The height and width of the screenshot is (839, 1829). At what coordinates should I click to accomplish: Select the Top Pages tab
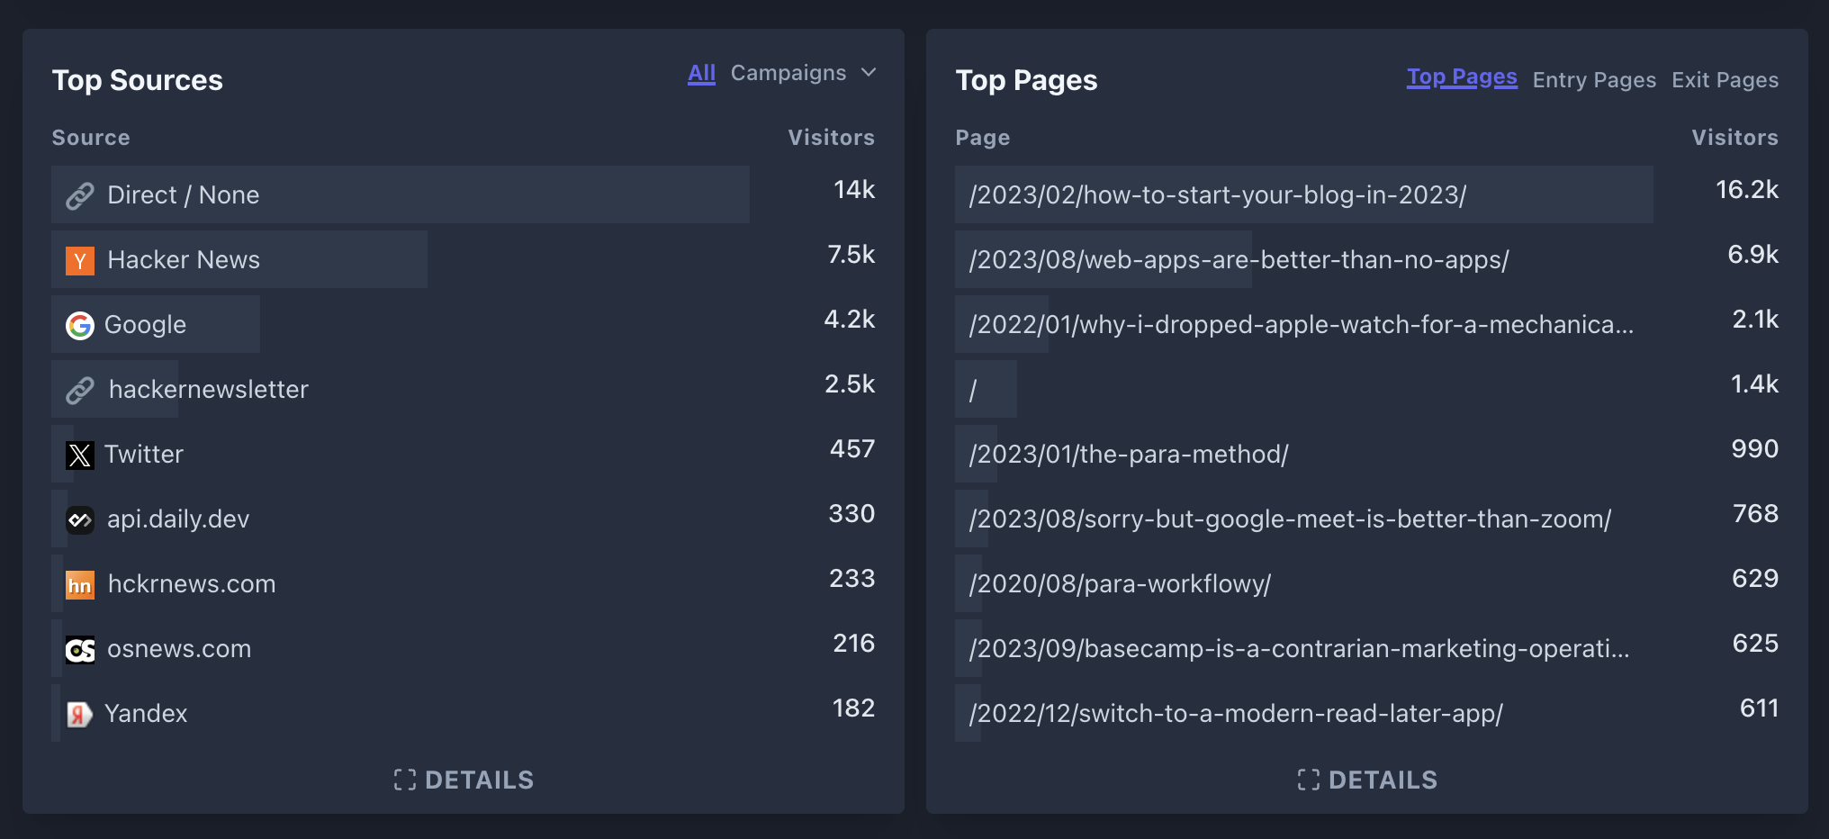[x=1461, y=77]
